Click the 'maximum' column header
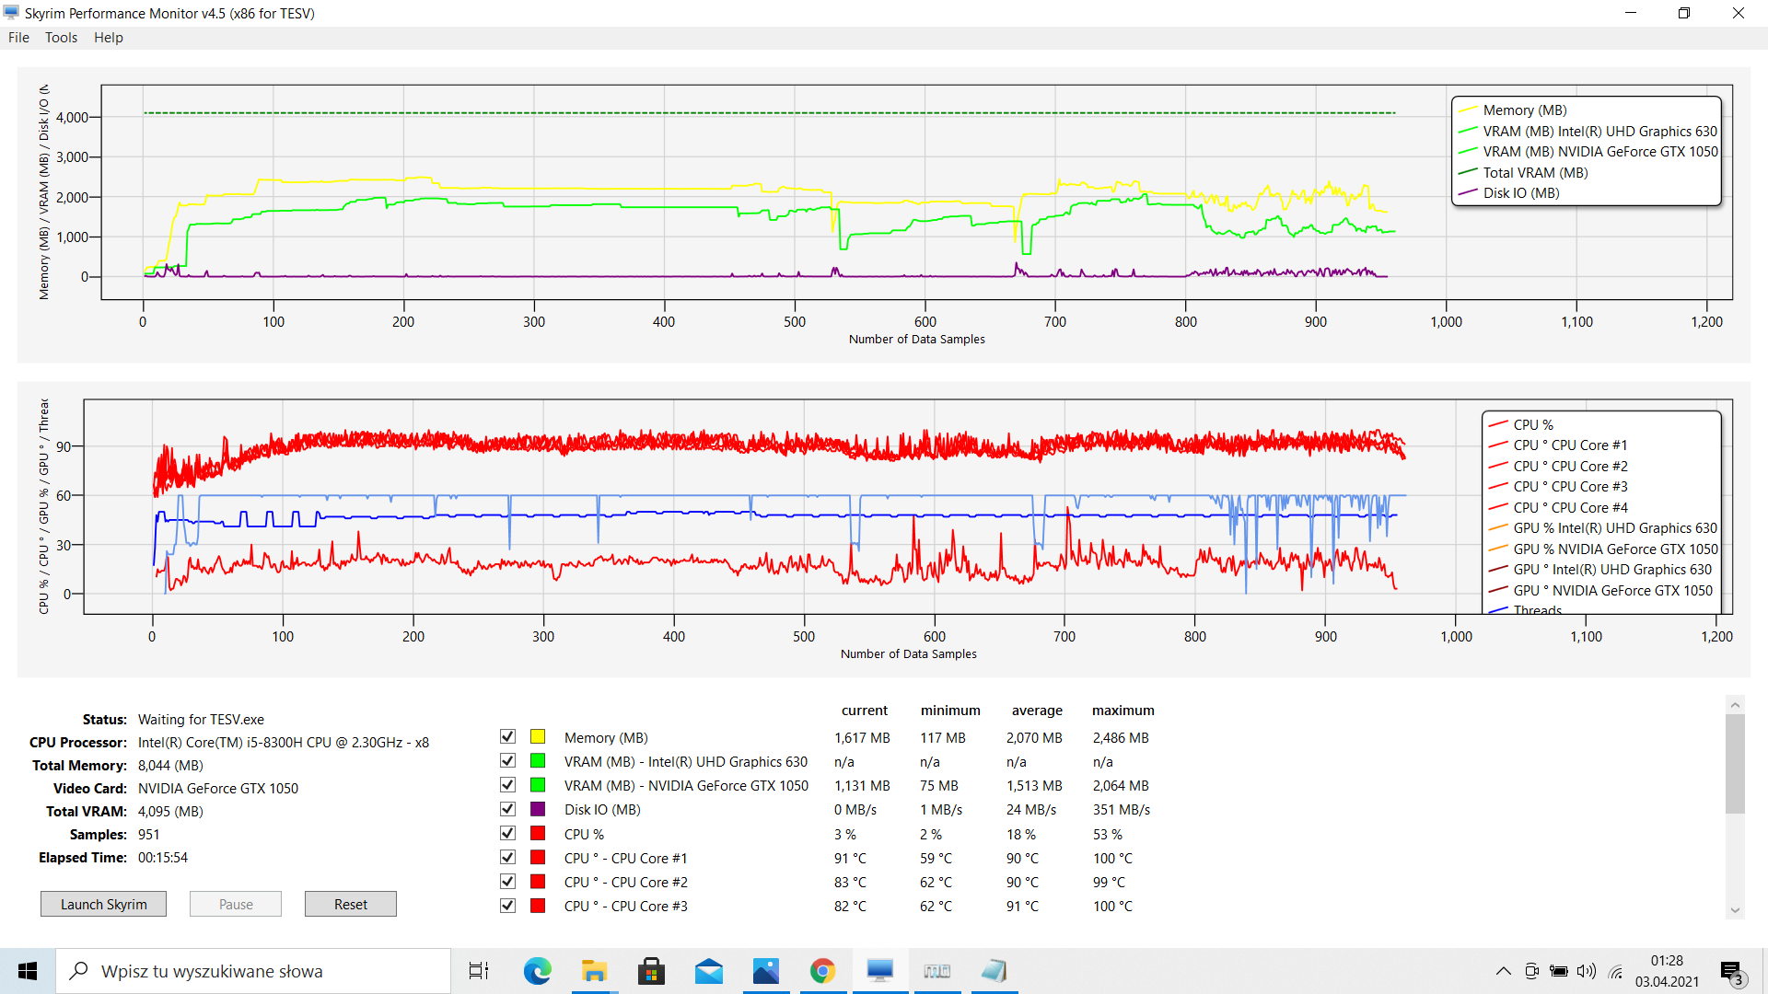Viewport: 1768px width, 994px height. click(x=1123, y=710)
